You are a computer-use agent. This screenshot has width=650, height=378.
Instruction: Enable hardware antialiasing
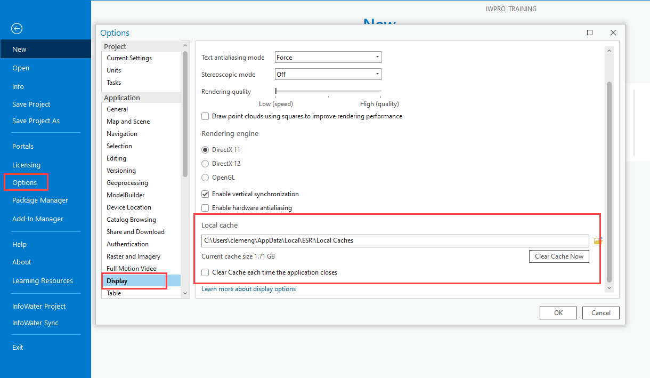point(205,208)
